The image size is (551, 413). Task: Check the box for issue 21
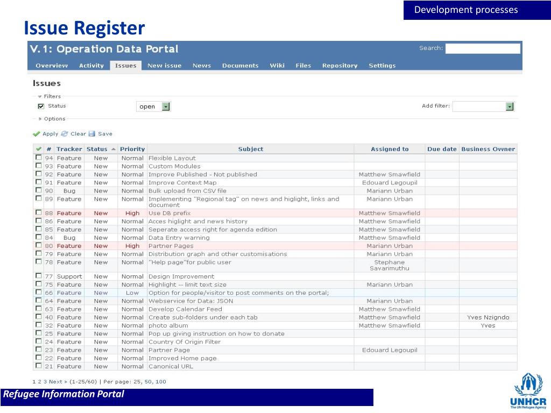pyautogui.click(x=38, y=366)
